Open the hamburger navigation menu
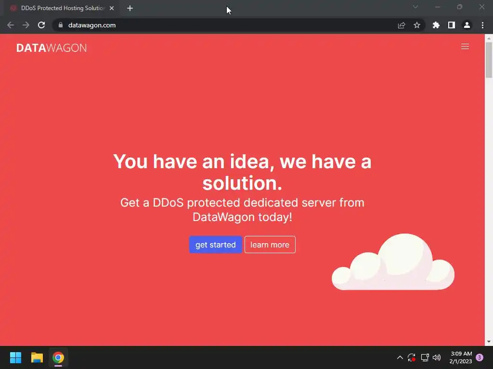The height and width of the screenshot is (369, 493). 465,47
